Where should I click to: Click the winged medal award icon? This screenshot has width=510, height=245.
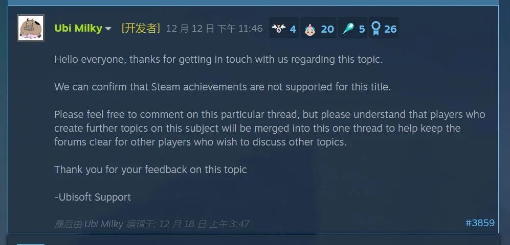point(278,29)
